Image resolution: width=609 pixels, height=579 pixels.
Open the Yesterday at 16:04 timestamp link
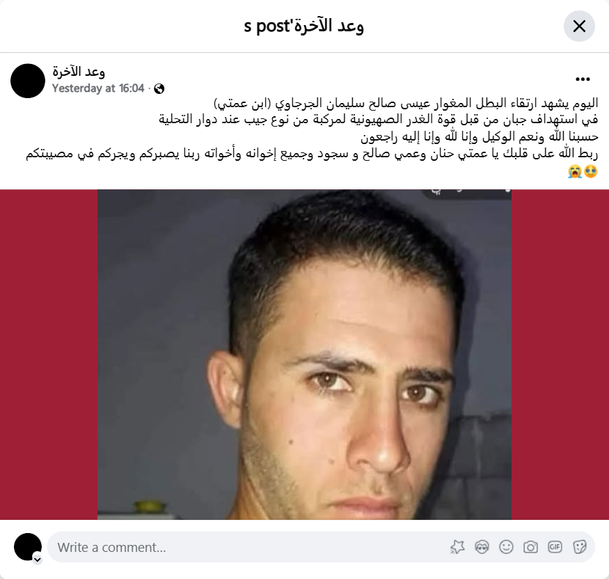point(98,88)
